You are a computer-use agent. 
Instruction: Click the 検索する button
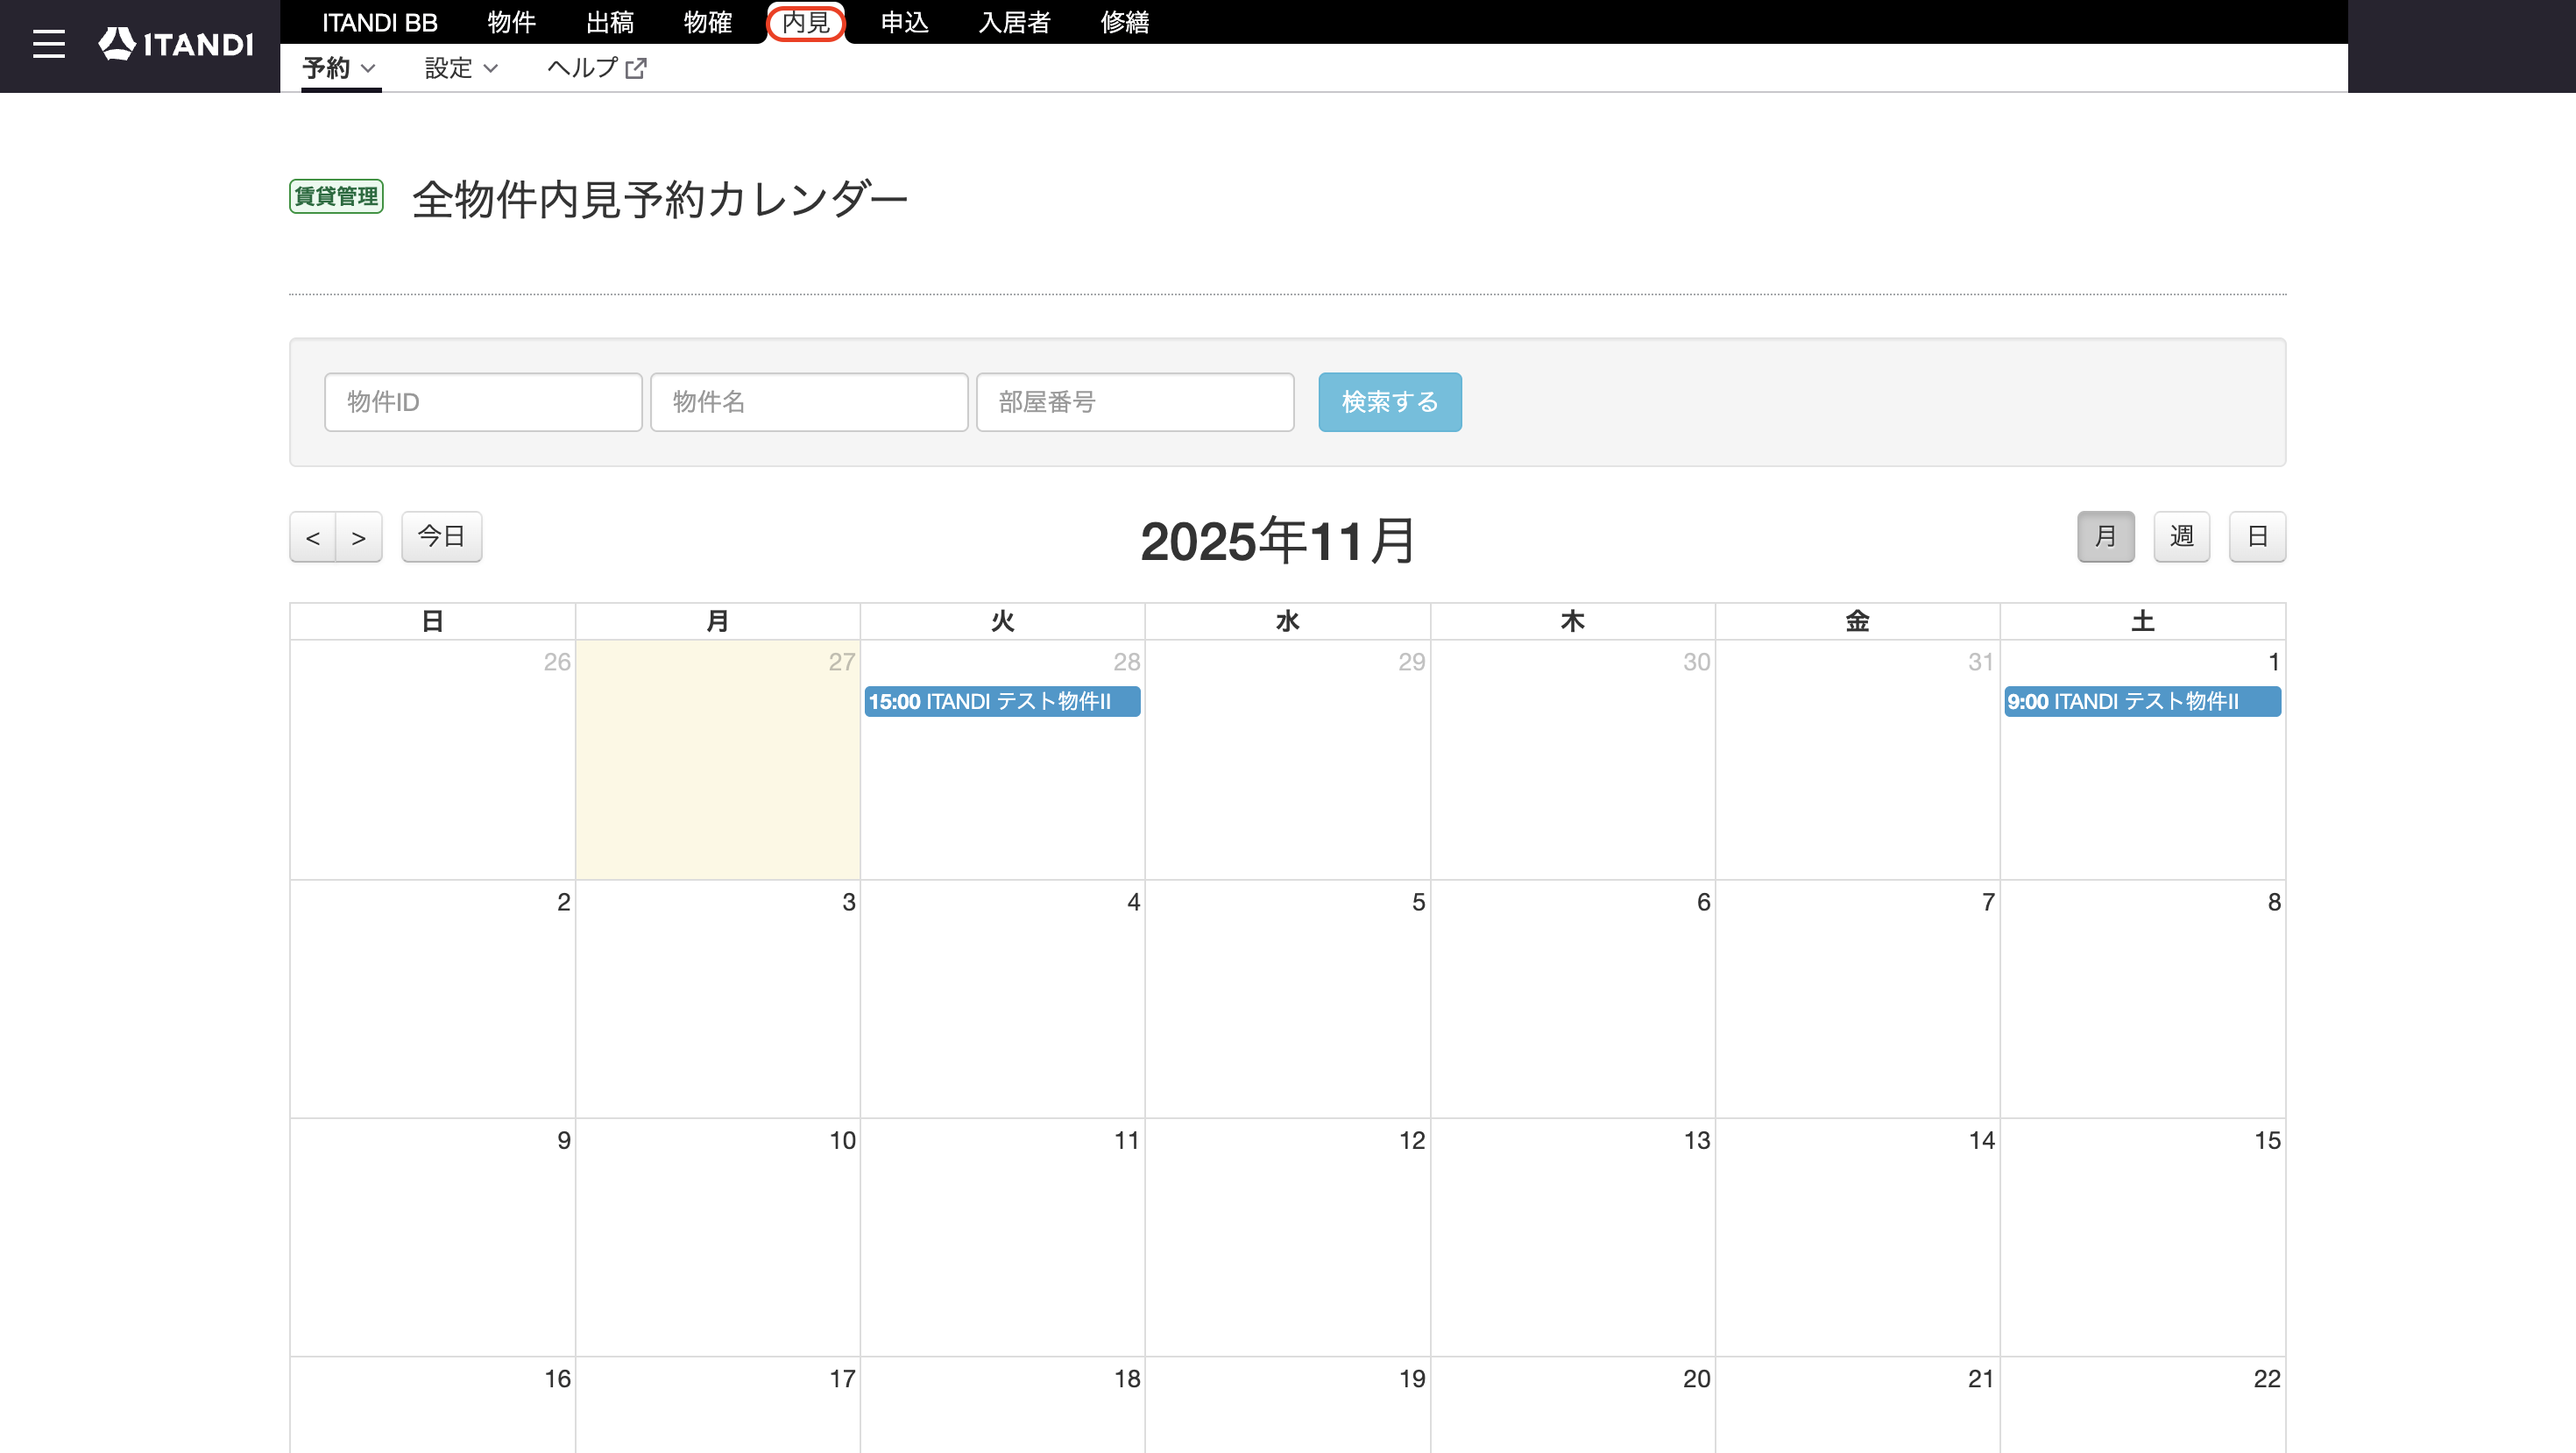(1390, 402)
